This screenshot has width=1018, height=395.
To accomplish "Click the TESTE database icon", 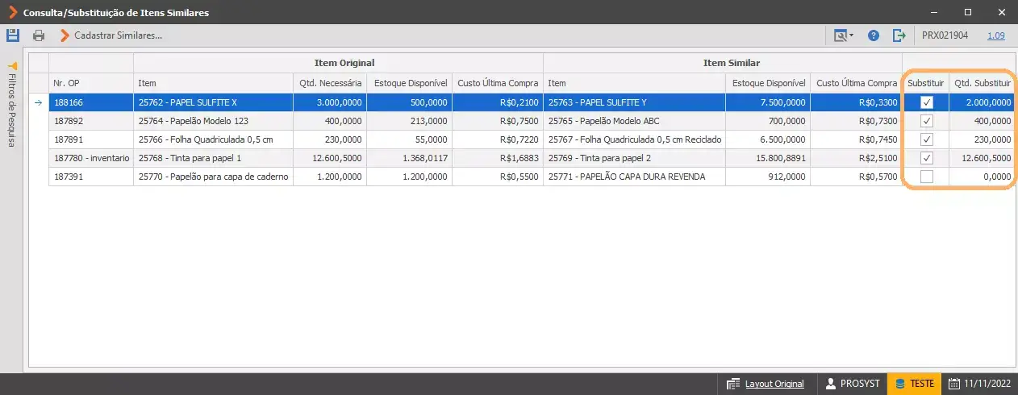I will [x=899, y=384].
